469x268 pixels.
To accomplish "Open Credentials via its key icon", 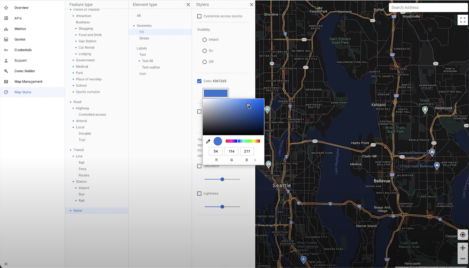I will pos(6,50).
